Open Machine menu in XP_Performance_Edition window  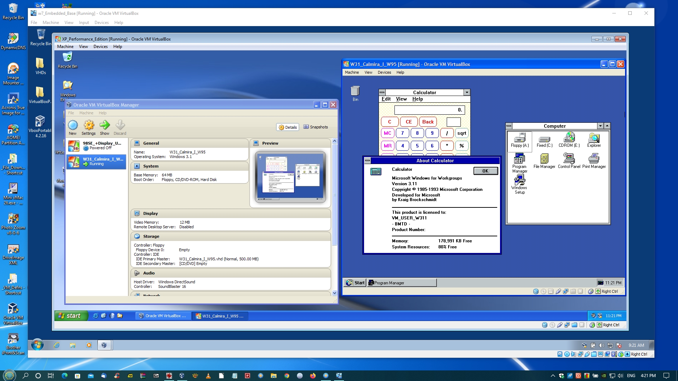(65, 47)
